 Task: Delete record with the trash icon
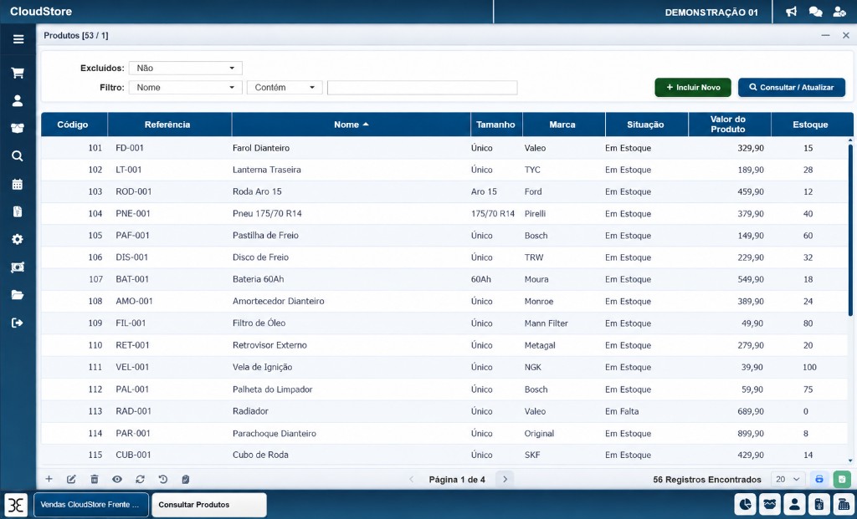coord(94,479)
